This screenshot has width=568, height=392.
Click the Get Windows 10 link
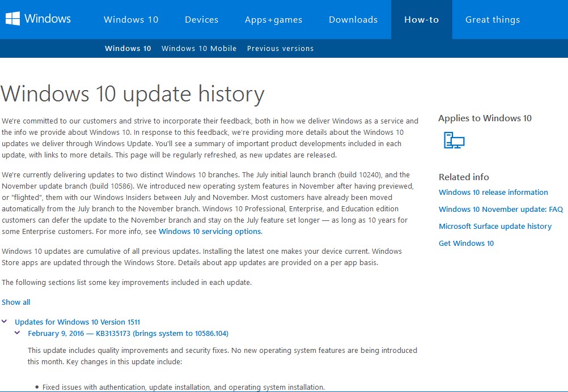click(x=466, y=243)
